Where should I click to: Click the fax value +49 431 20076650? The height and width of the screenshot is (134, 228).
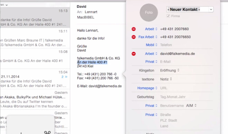coord(175,37)
